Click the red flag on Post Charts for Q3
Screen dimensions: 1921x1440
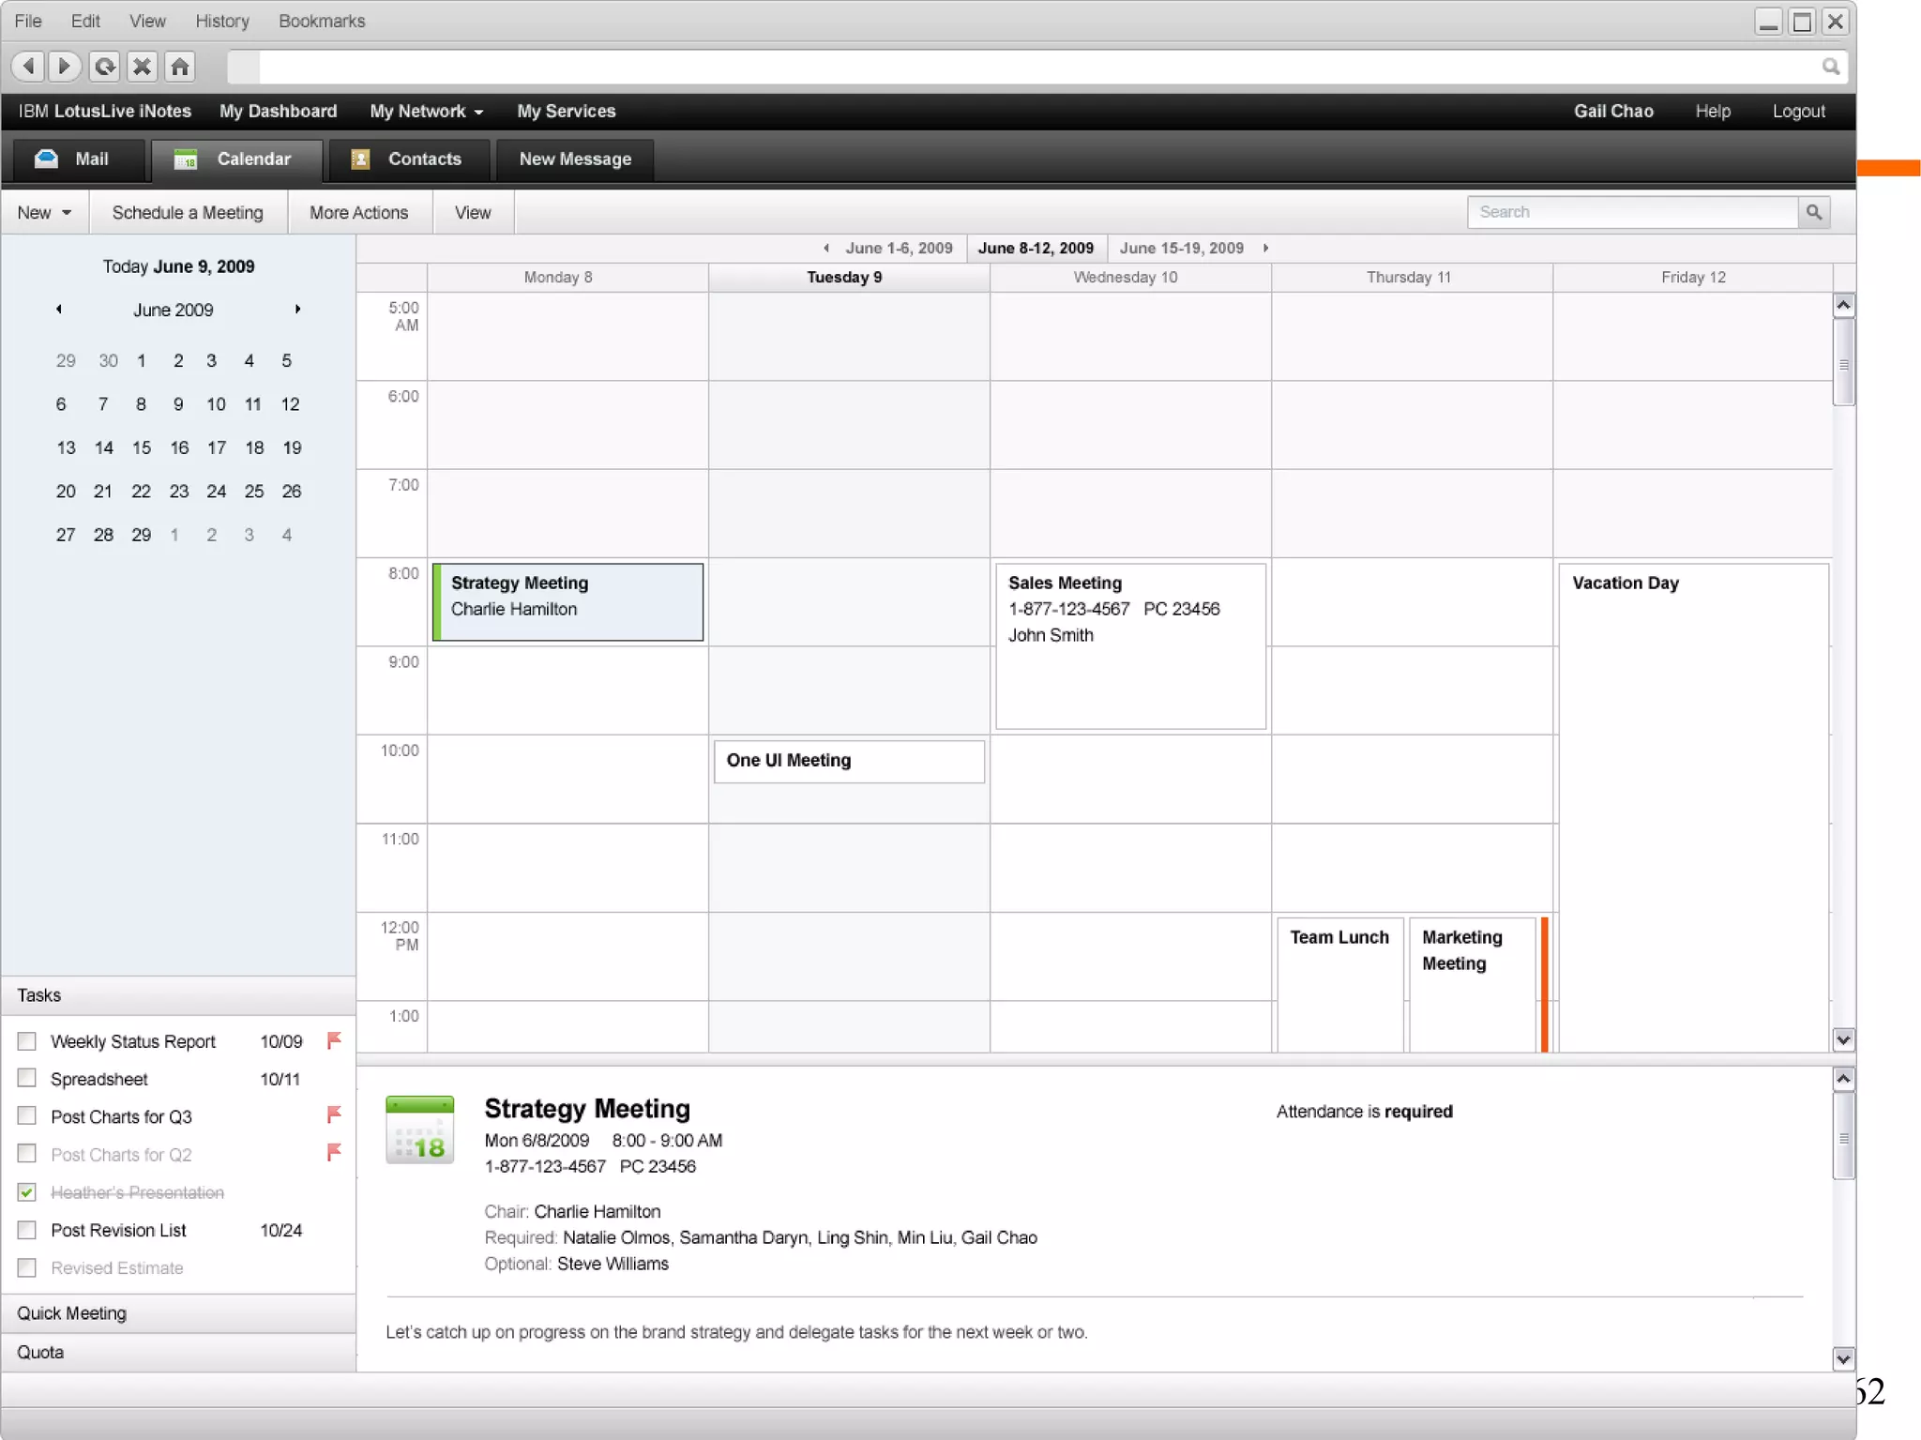(x=334, y=1115)
